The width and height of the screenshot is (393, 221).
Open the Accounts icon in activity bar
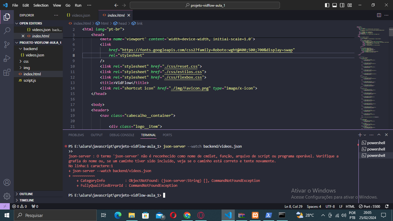[x=7, y=182]
